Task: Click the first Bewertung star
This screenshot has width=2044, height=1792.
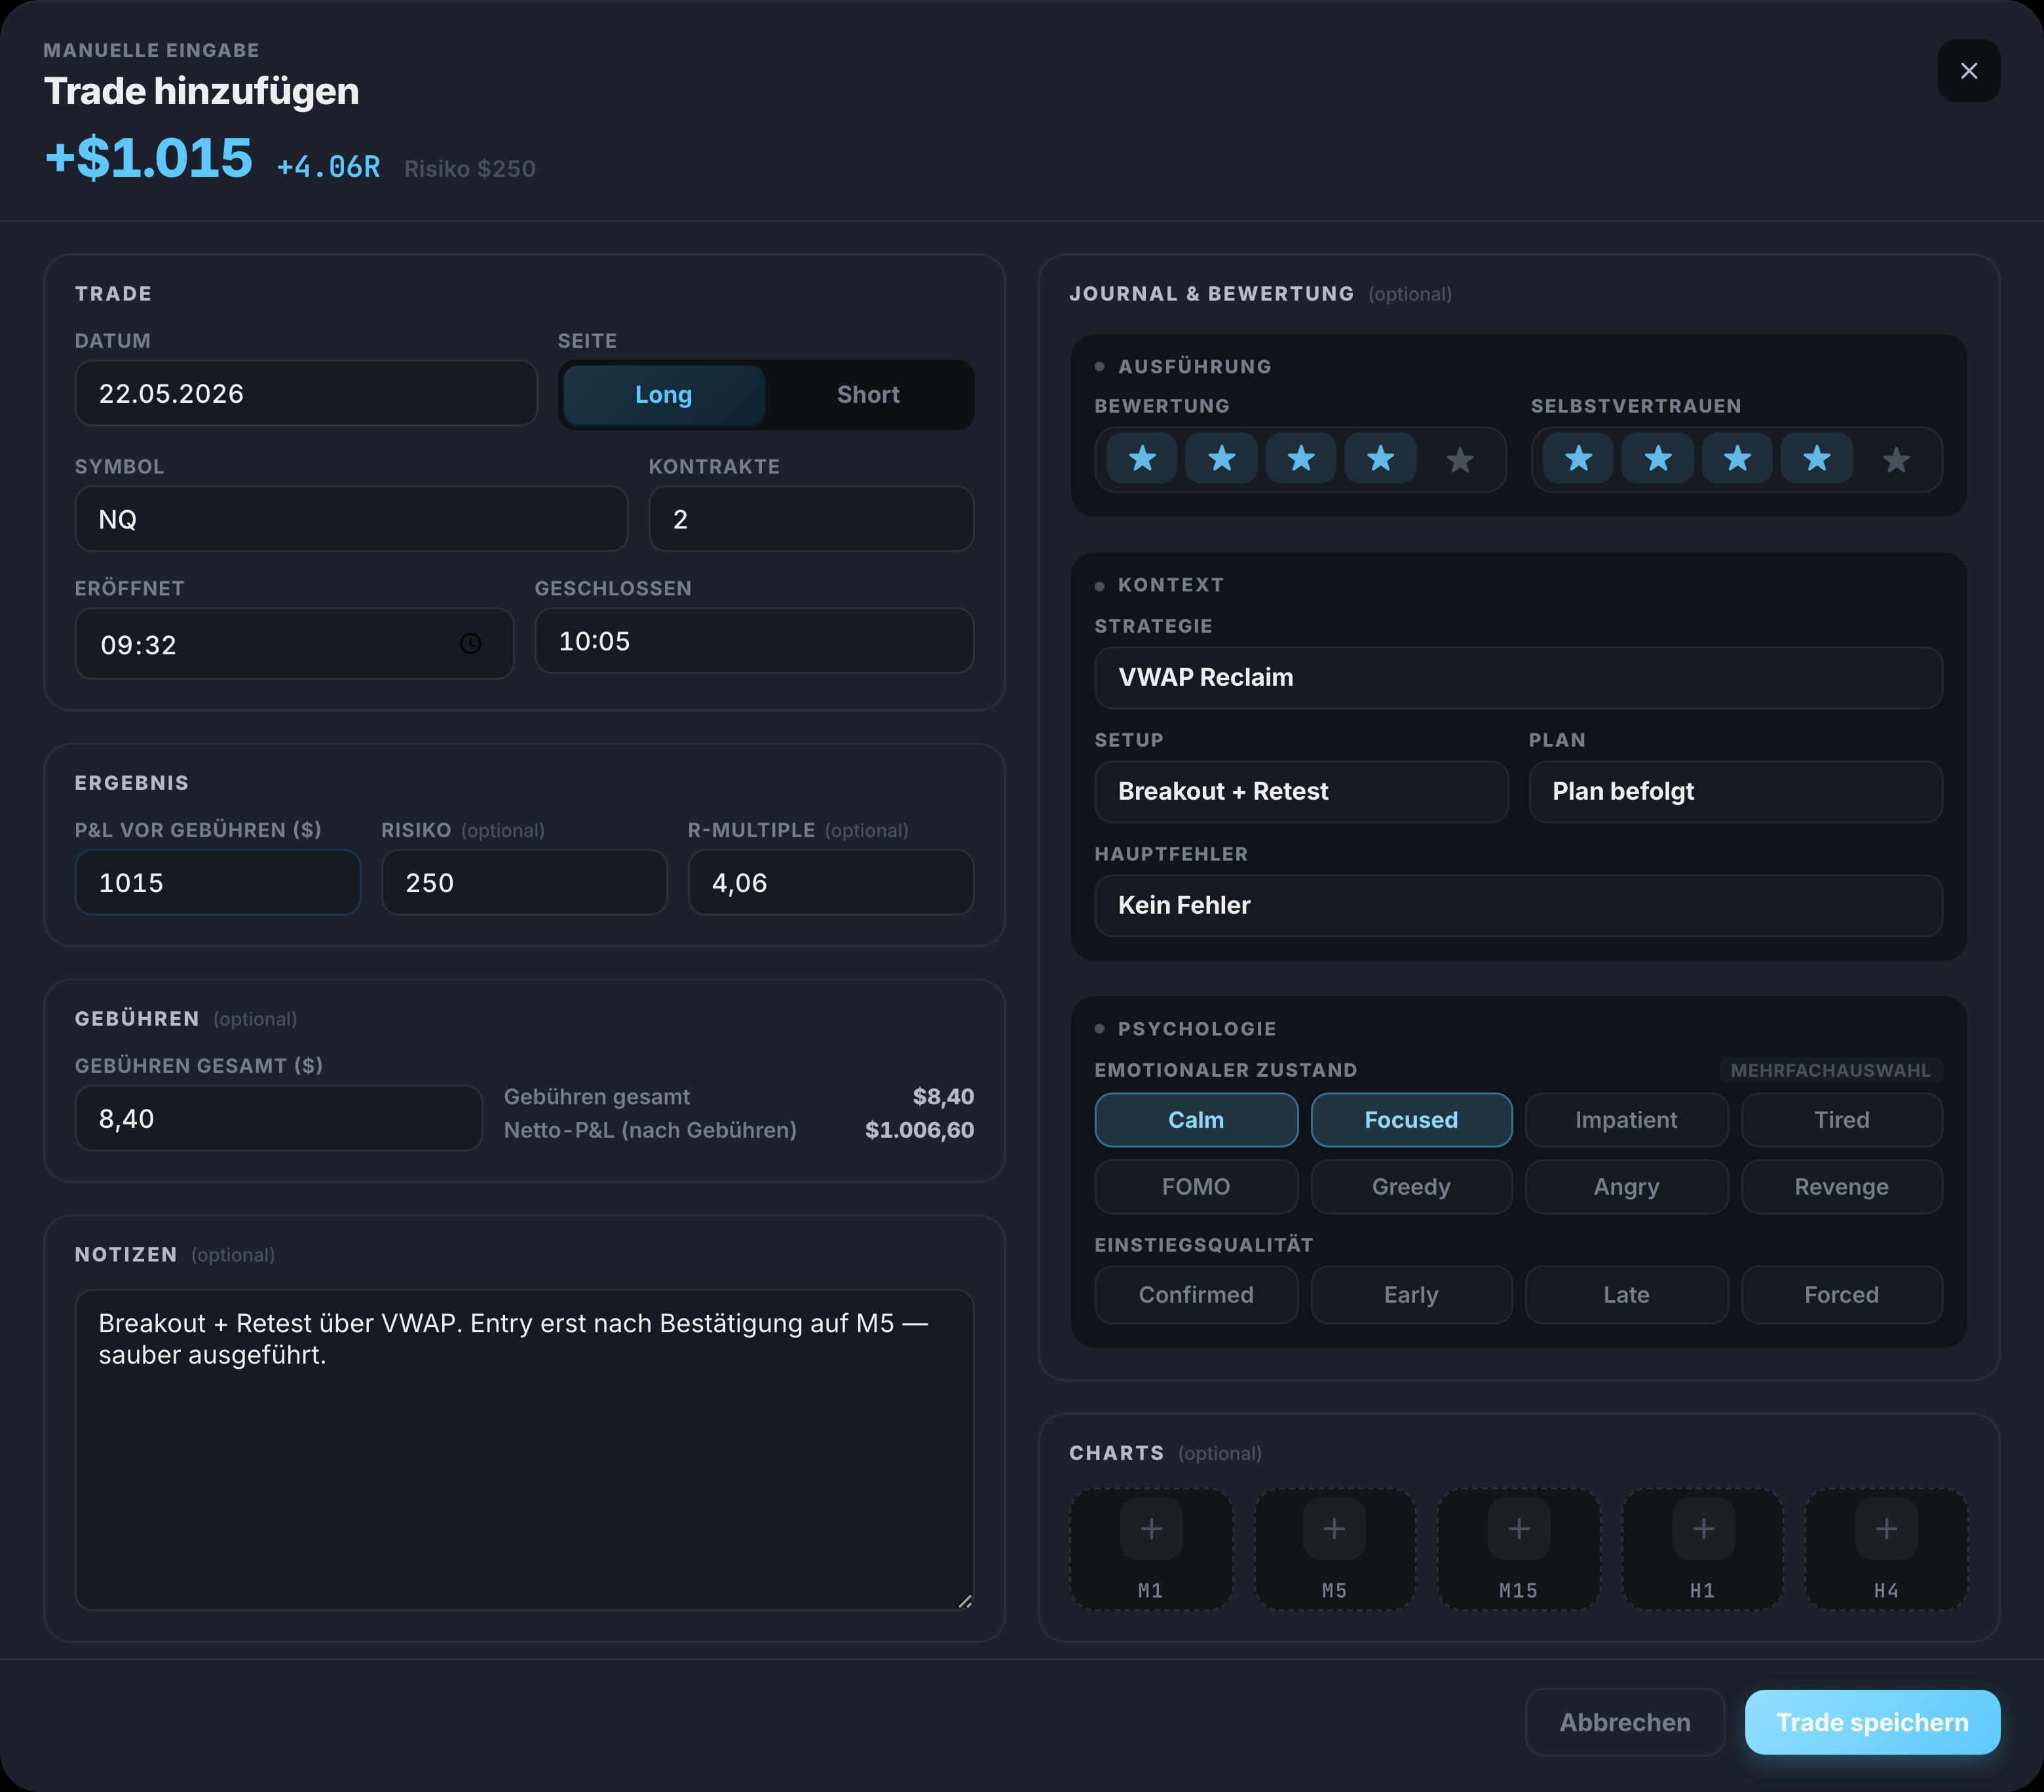Action: tap(1142, 459)
